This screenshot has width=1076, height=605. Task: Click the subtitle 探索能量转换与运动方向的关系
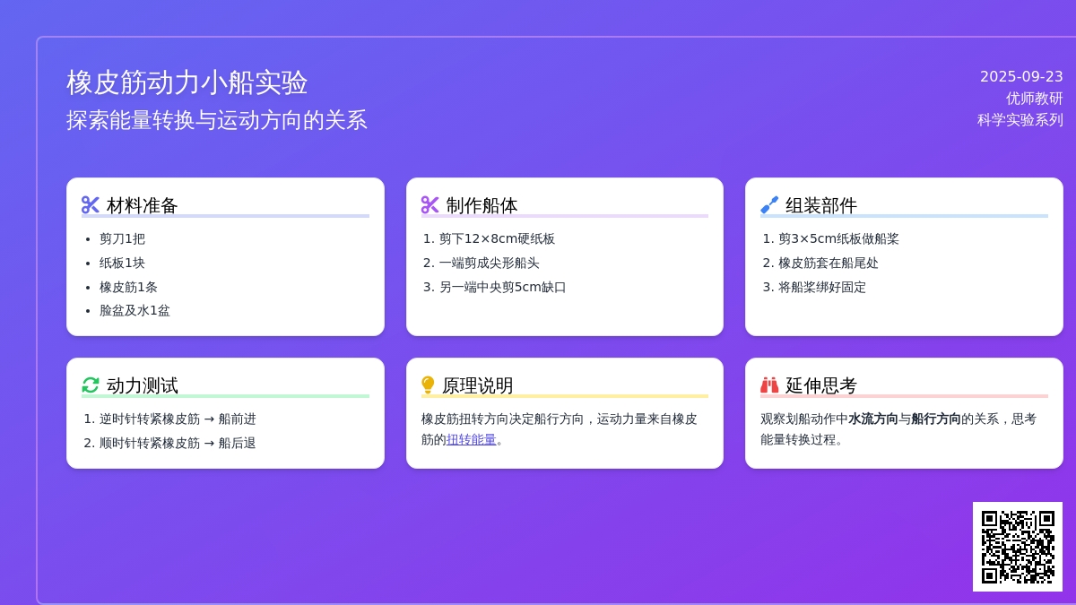217,120
